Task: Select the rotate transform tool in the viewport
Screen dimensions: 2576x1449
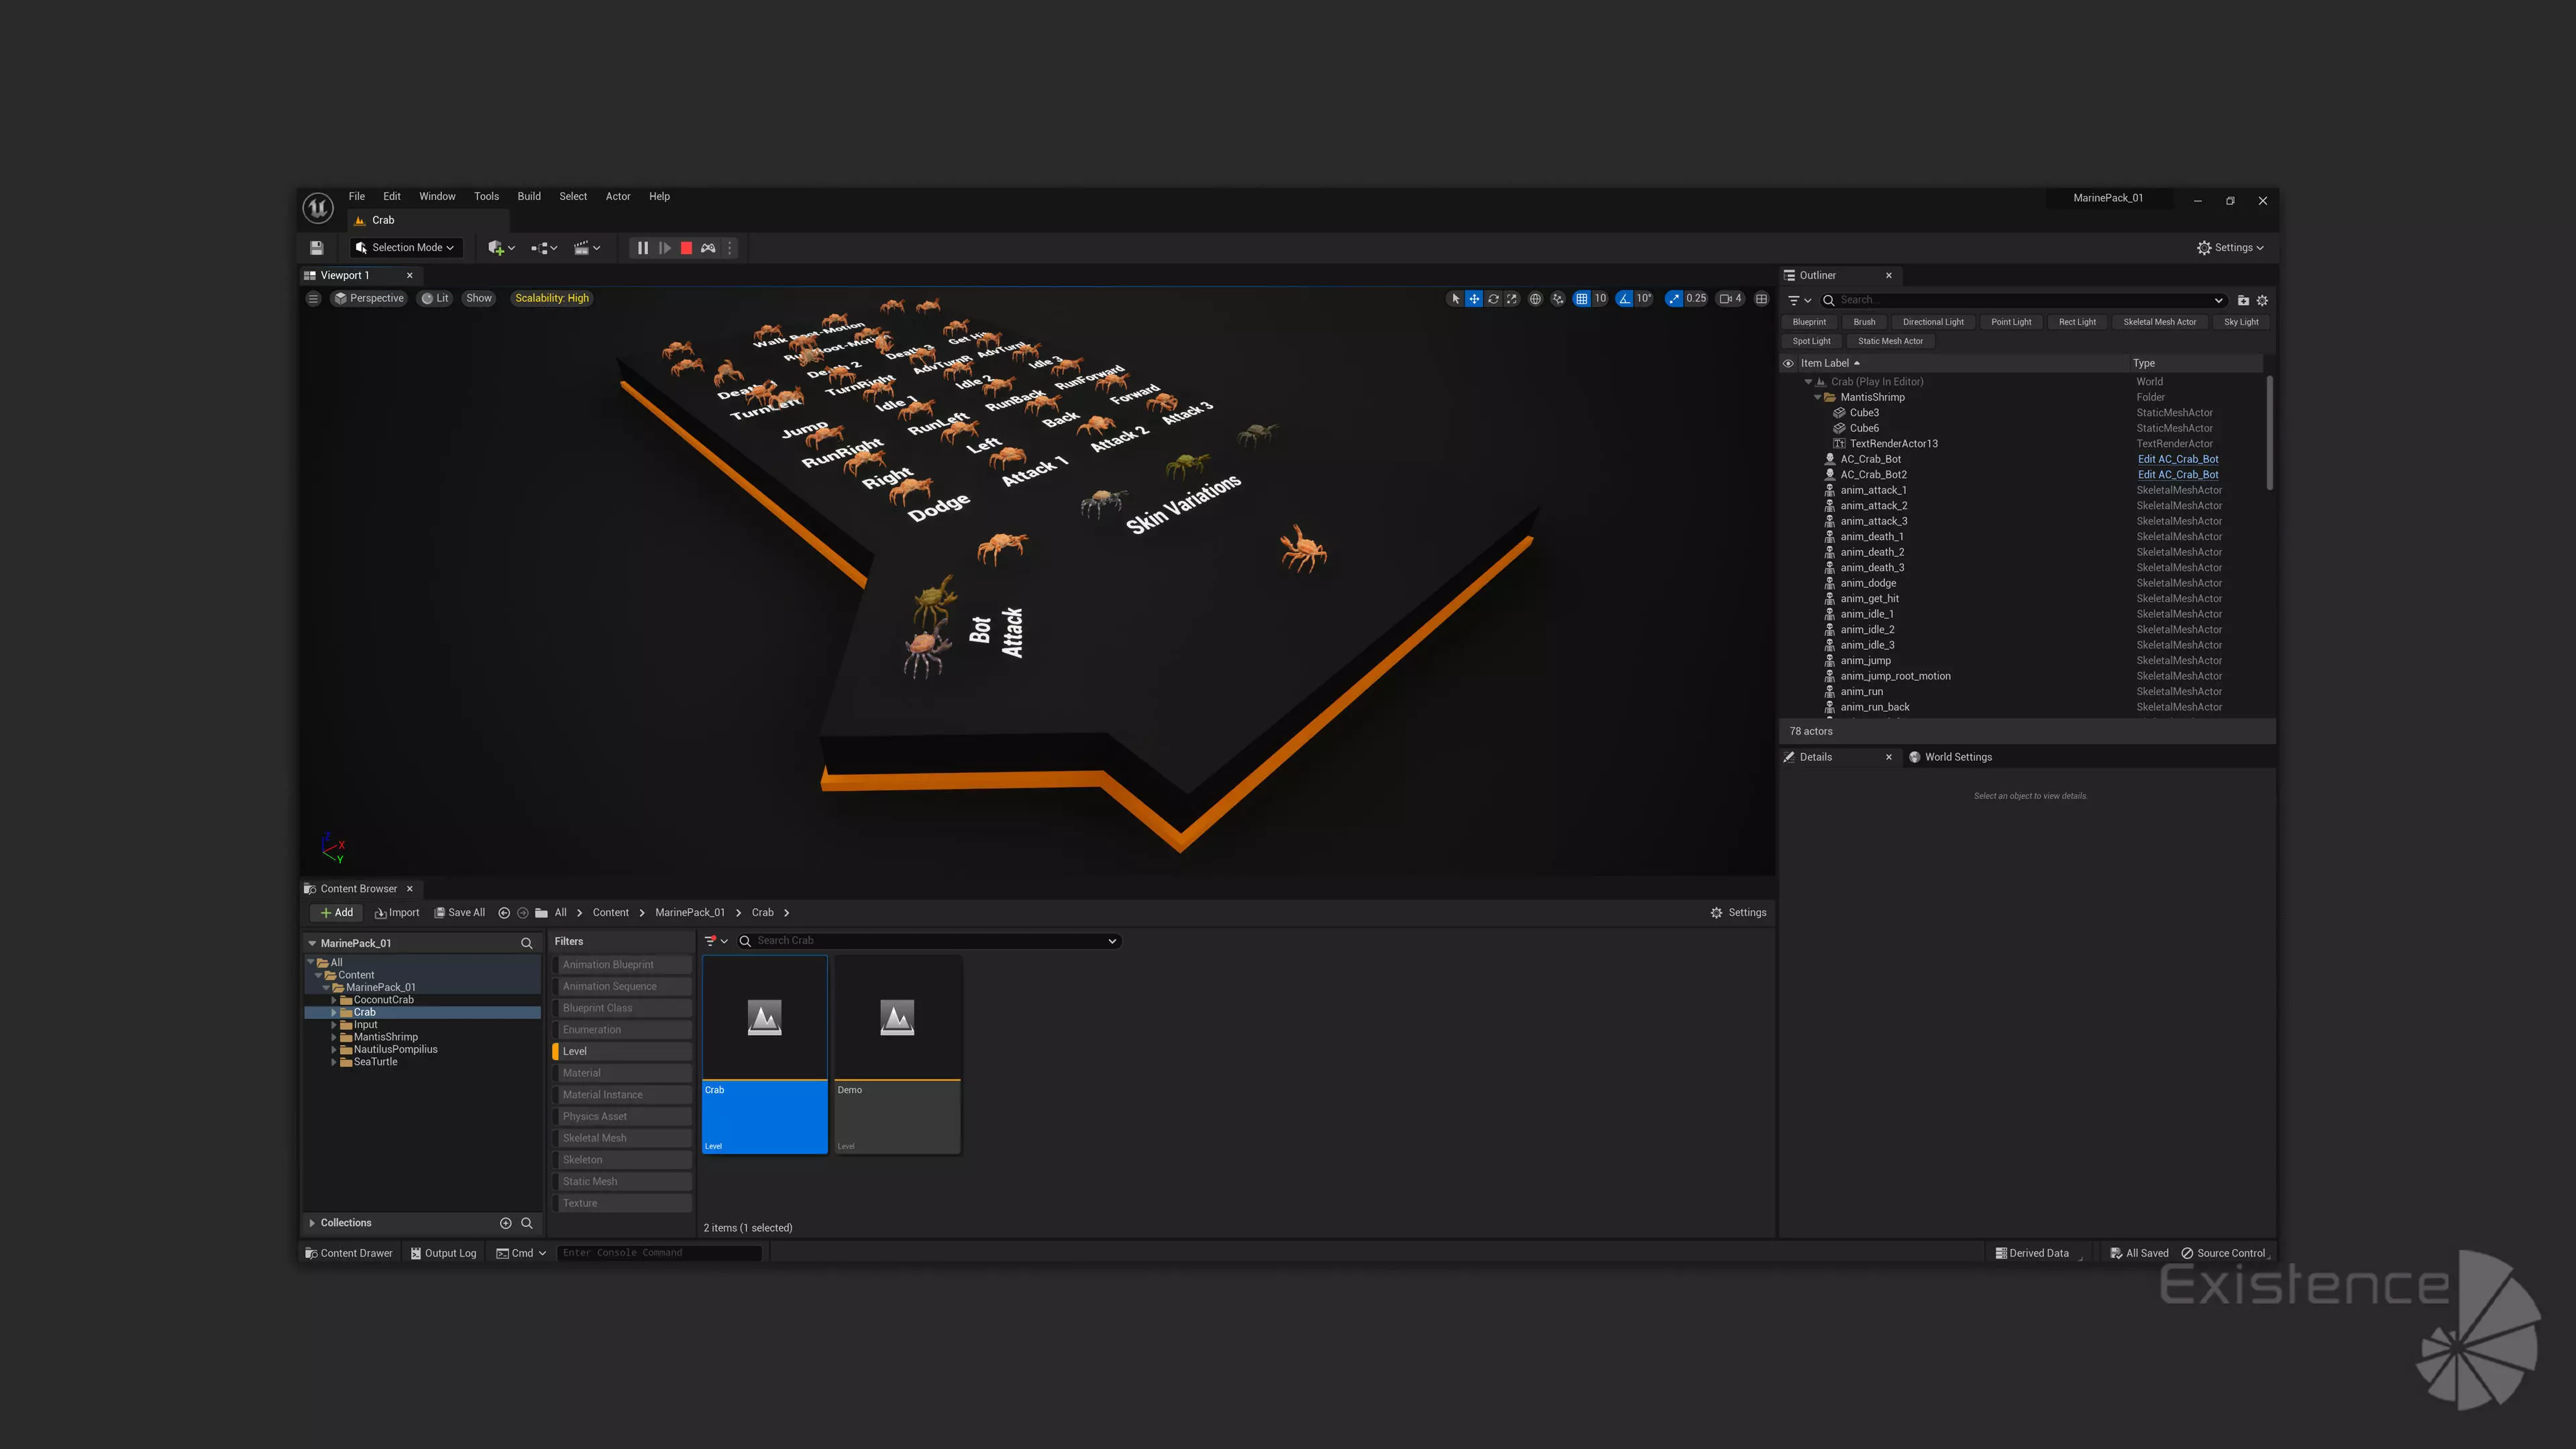Action: (x=1493, y=299)
